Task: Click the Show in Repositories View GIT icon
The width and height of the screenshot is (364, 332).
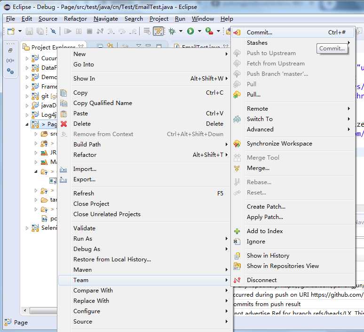Action: (237, 266)
